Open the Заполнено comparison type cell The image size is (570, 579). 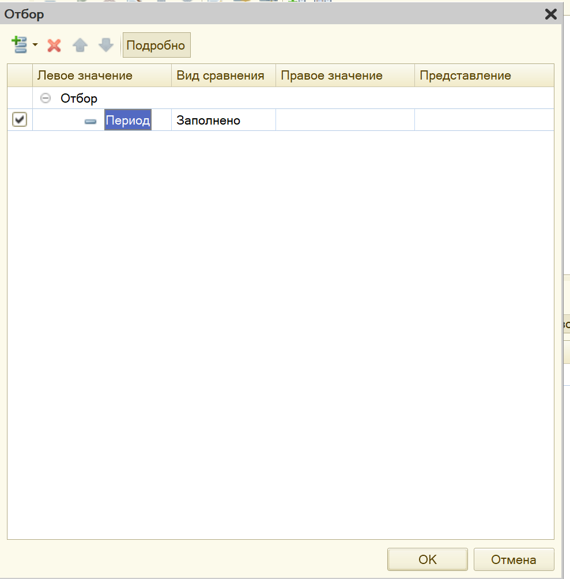click(224, 120)
